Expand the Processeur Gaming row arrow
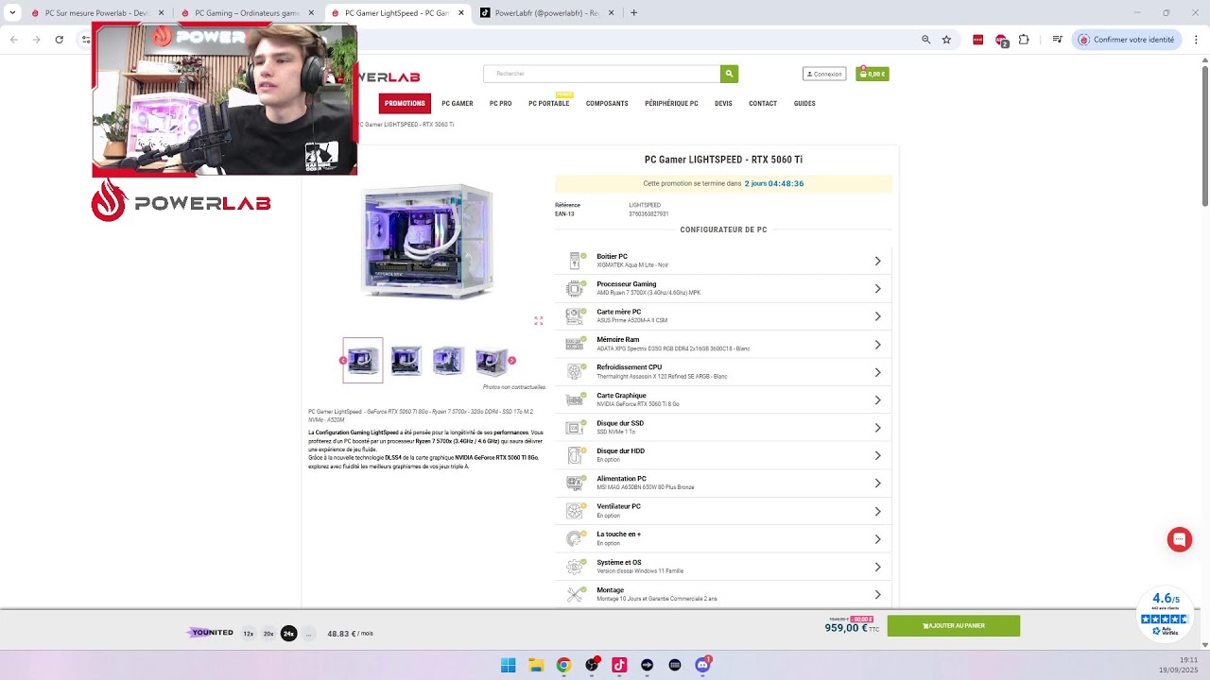Viewport: 1210px width, 680px height. click(x=877, y=289)
